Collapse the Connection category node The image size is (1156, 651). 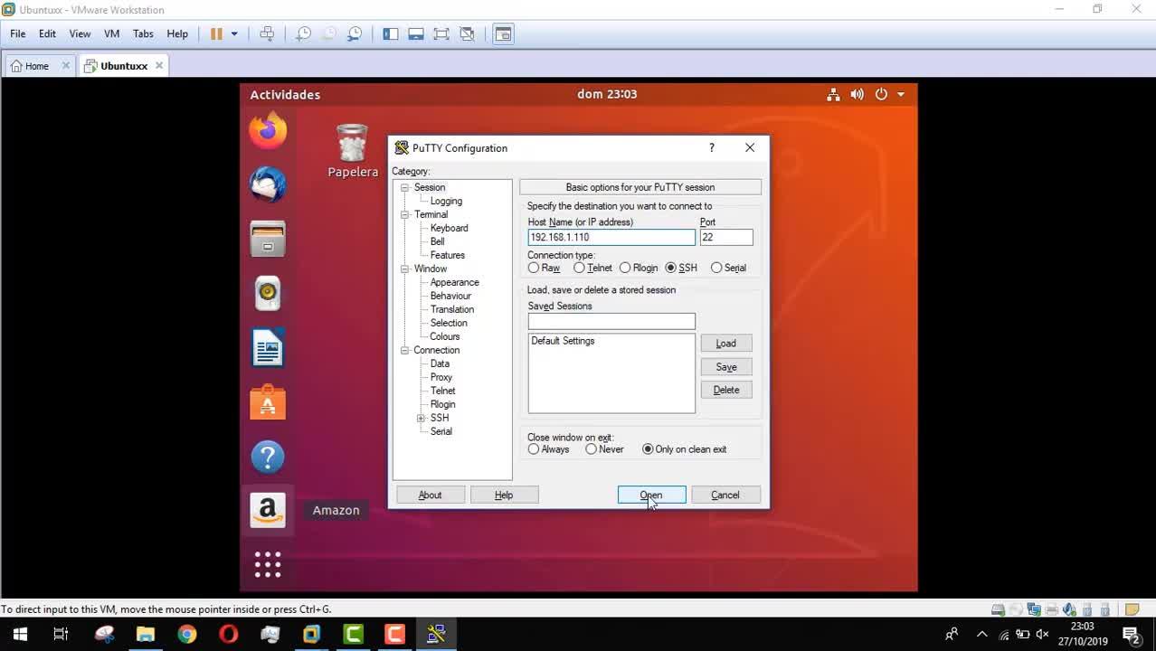[x=405, y=351]
